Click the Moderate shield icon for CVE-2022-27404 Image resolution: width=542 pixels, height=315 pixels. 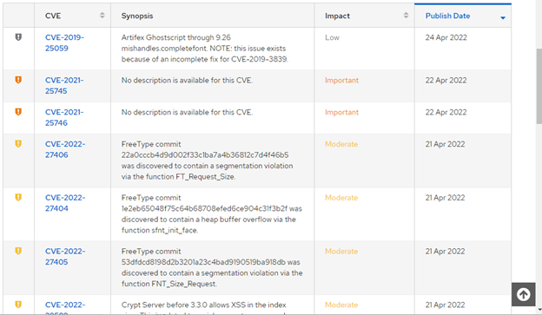[x=18, y=197]
